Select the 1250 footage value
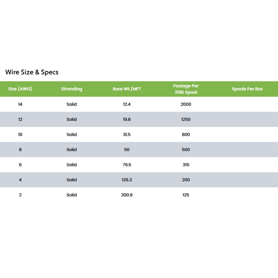 tap(186, 120)
